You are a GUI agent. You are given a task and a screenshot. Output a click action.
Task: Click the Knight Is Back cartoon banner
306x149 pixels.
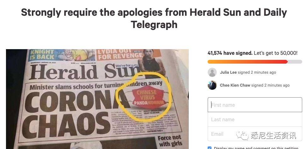point(62,55)
